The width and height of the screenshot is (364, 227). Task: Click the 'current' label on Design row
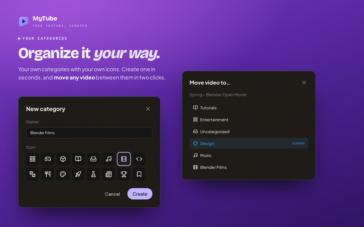pos(298,143)
